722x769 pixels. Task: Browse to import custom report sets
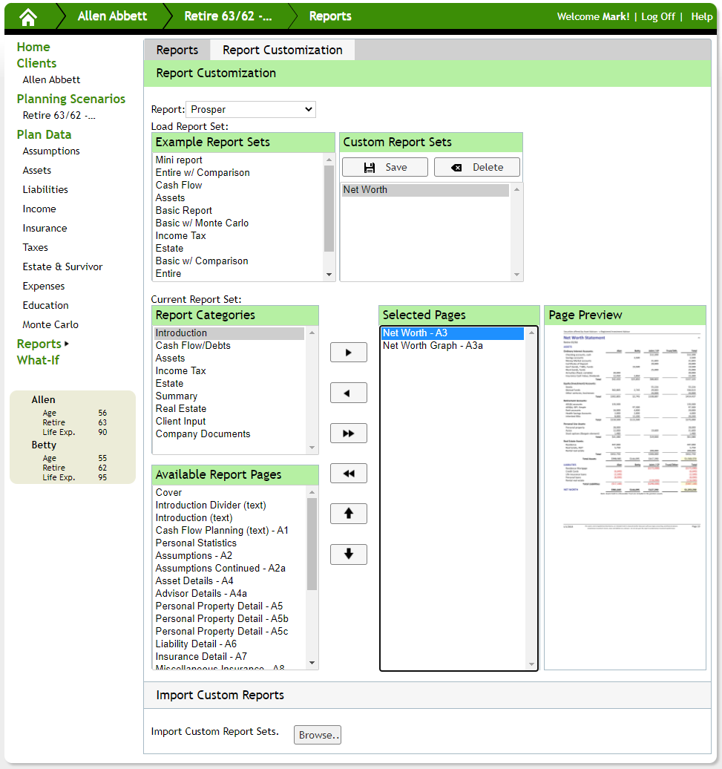pyautogui.click(x=317, y=735)
